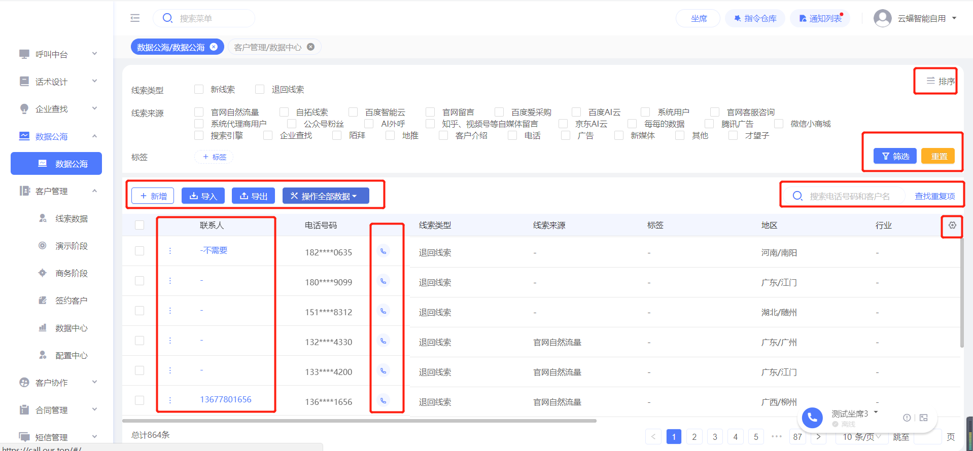This screenshot has height=451, width=973.
Task: Click the 合同管理 sidebar icon
Action: pos(24,410)
